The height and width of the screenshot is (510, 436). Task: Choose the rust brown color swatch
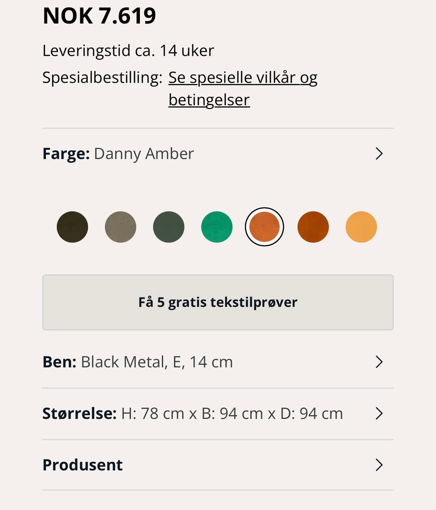313,227
